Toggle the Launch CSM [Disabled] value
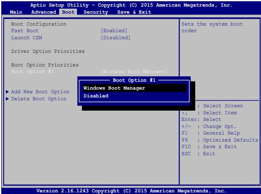The width and height of the screenshot is (261, 194). pyautogui.click(x=116, y=38)
